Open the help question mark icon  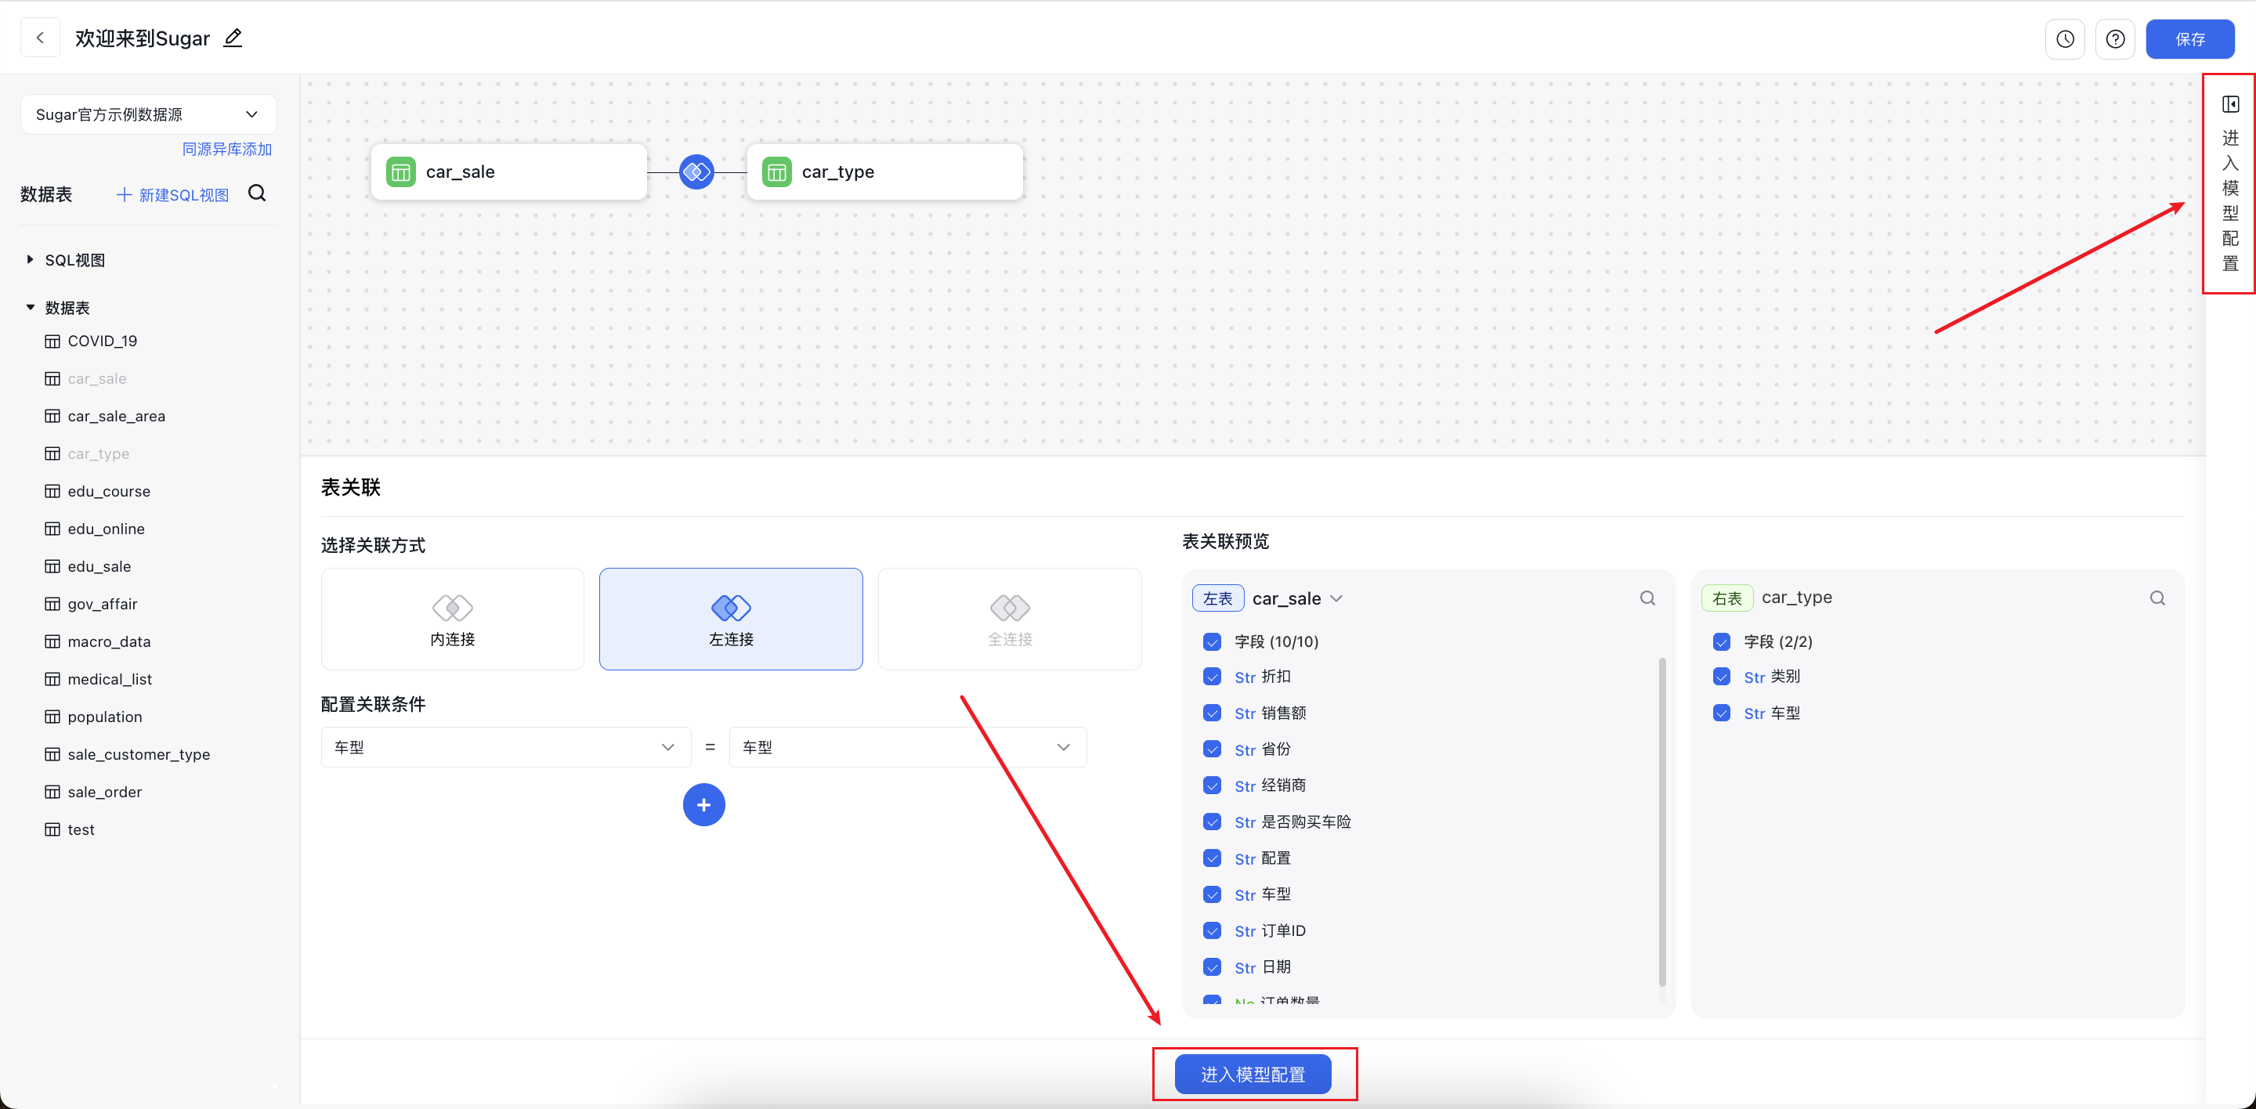[x=2115, y=38]
